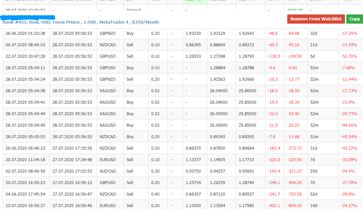
Task: Click the green Copy button
Action: [355, 19]
